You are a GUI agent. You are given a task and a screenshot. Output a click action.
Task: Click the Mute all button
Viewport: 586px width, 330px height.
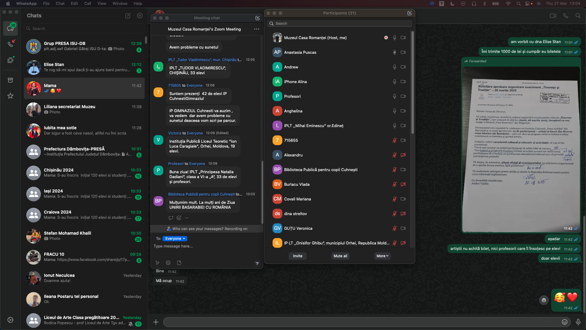[x=340, y=256]
